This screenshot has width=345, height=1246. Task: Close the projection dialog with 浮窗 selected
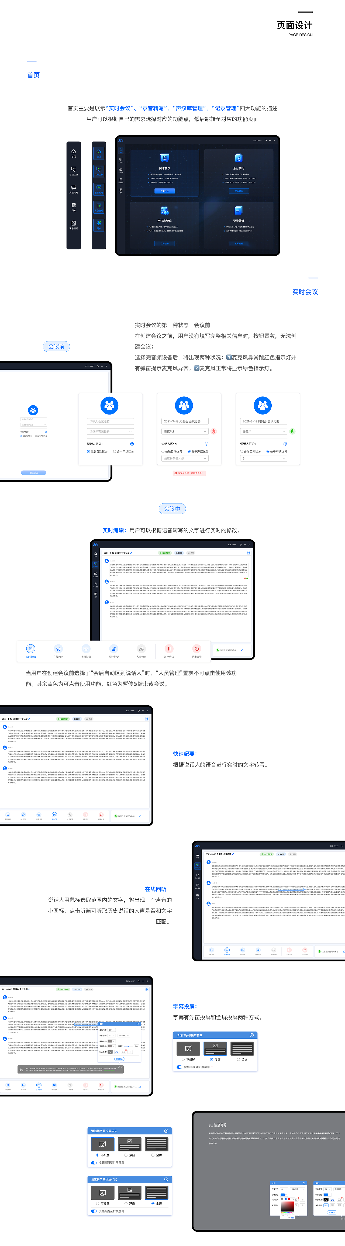(252, 1035)
